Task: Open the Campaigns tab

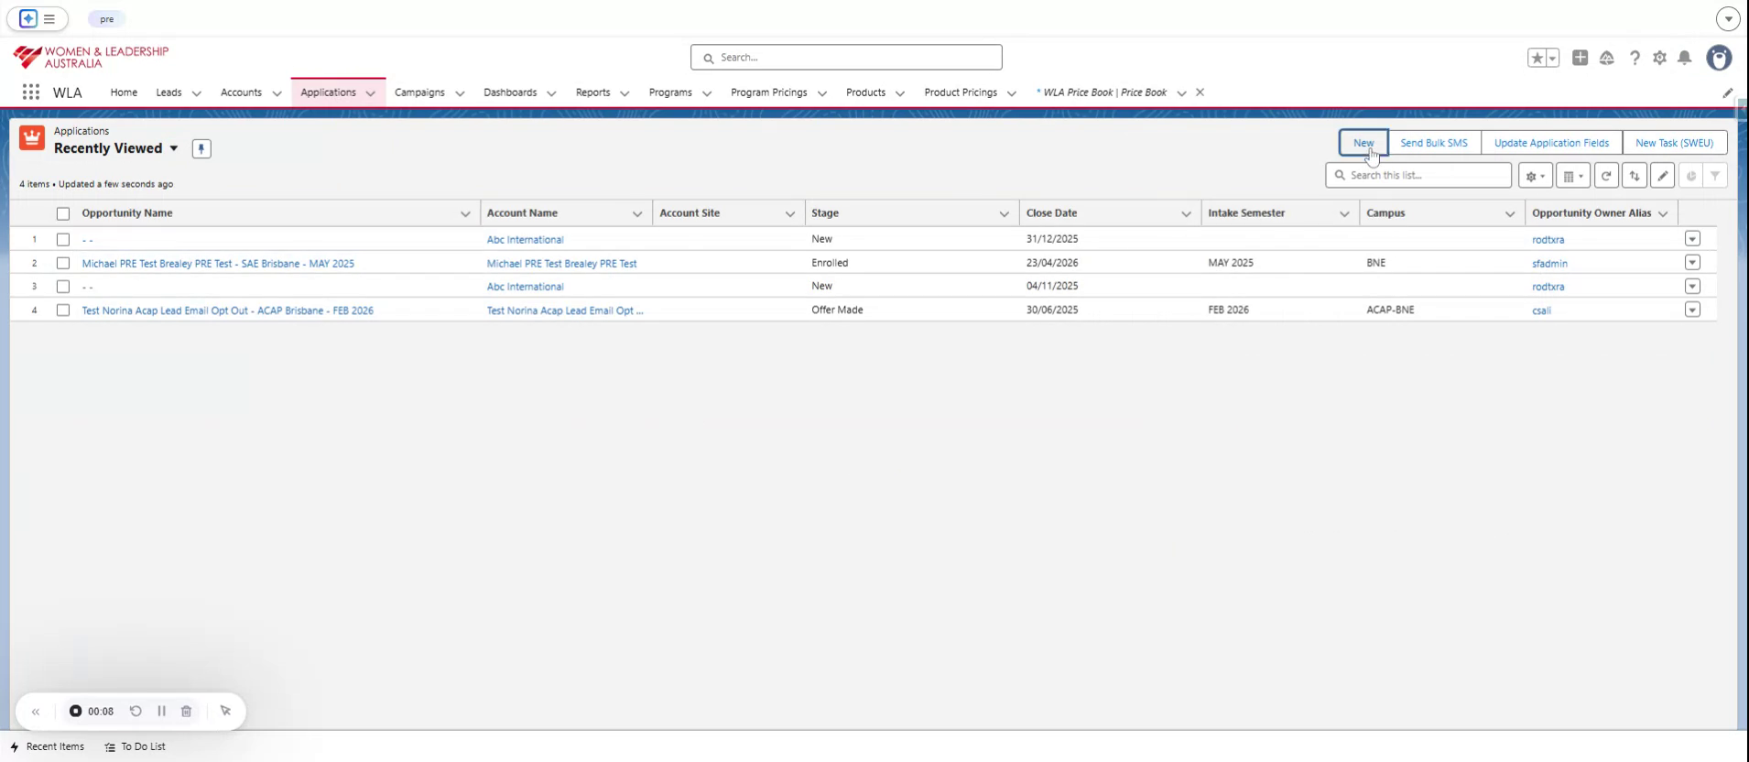Action: click(x=419, y=93)
